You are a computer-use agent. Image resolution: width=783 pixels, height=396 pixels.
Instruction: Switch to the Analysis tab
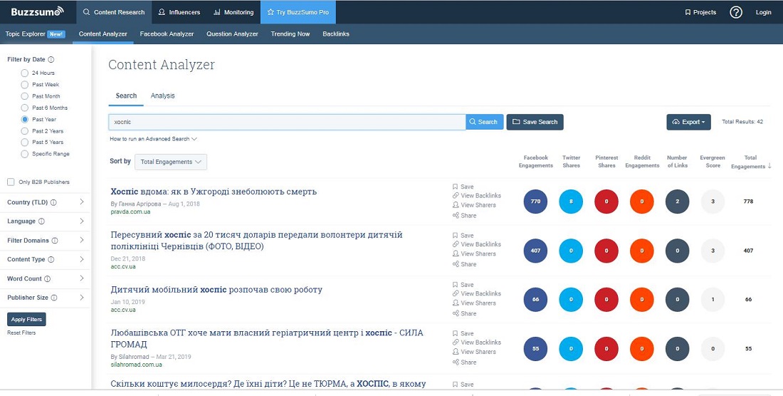163,96
